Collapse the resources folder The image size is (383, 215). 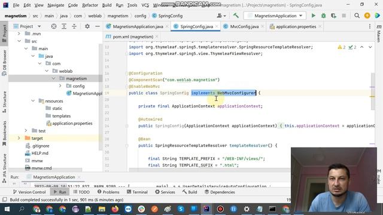(33, 101)
